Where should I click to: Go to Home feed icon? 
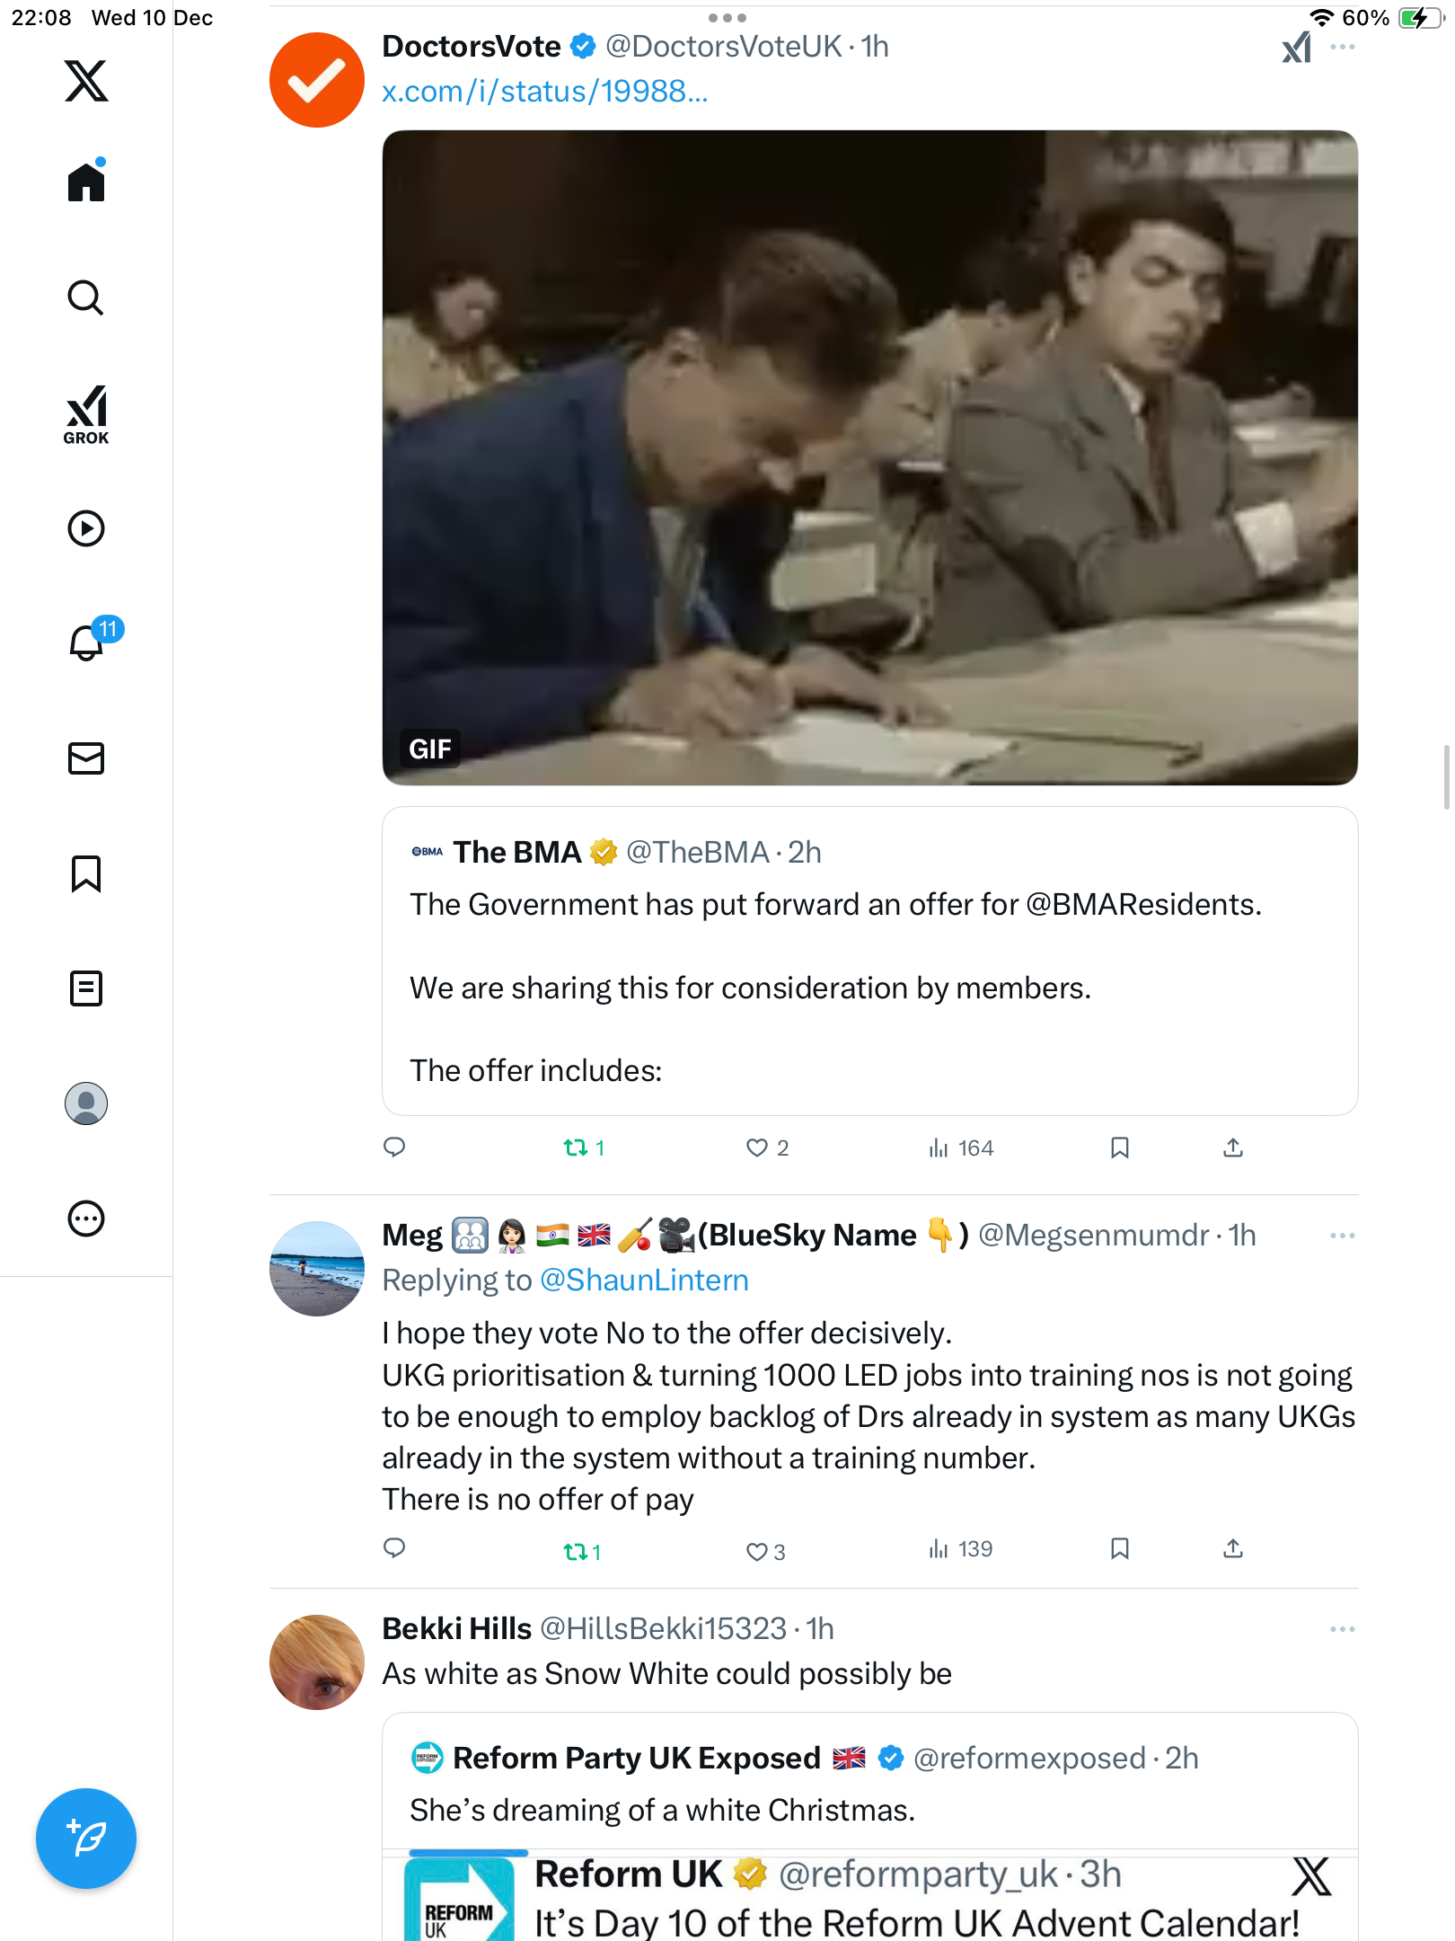[x=86, y=182]
